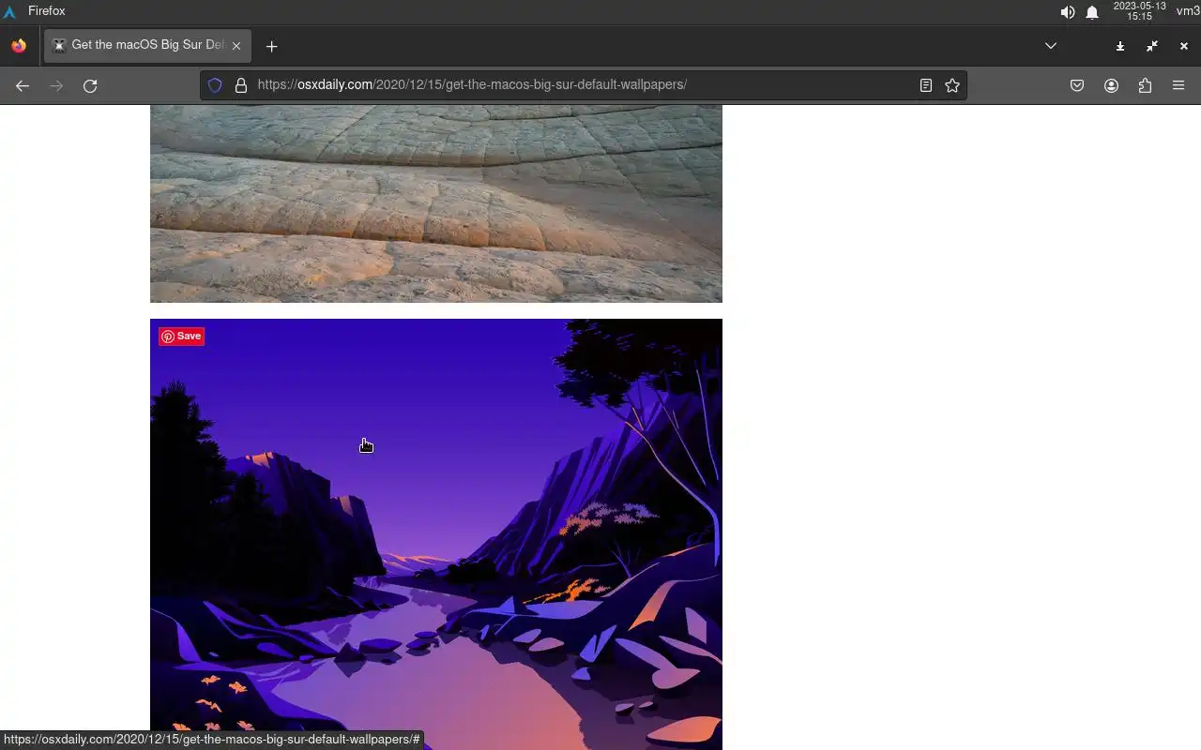This screenshot has width=1201, height=750.
Task: Select the Get the macOS Big Sur tab
Action: coord(147,45)
